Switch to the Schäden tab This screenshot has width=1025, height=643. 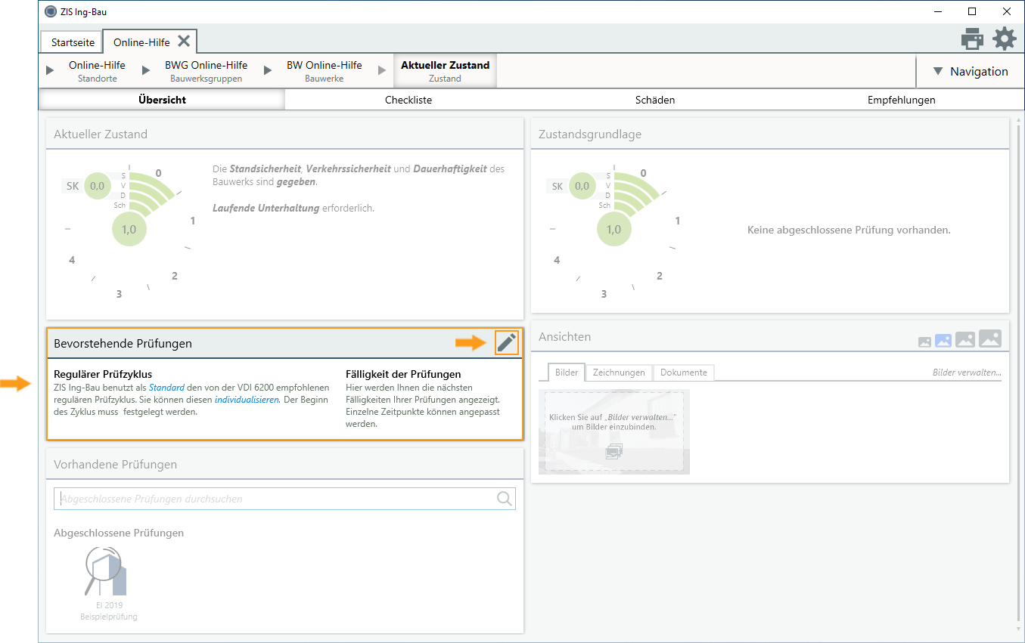[655, 100]
